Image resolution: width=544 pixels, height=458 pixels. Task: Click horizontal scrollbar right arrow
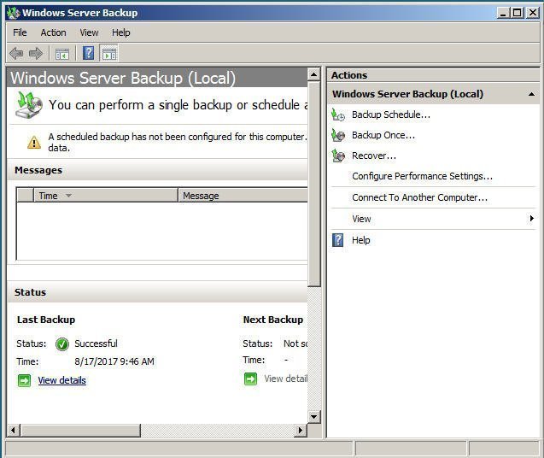point(301,430)
